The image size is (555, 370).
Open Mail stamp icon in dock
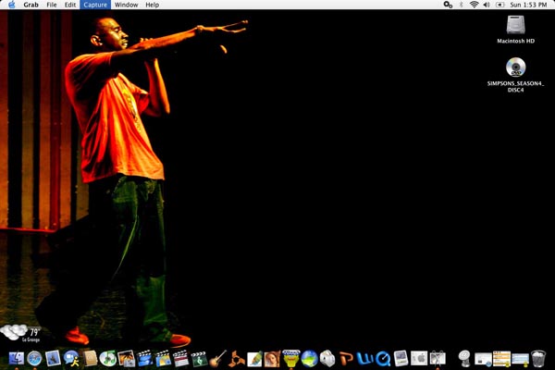point(53,359)
